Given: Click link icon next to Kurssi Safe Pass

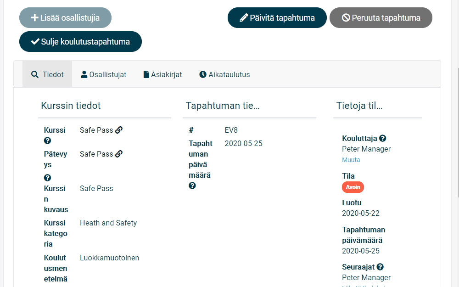Looking at the screenshot, I should 119,130.
